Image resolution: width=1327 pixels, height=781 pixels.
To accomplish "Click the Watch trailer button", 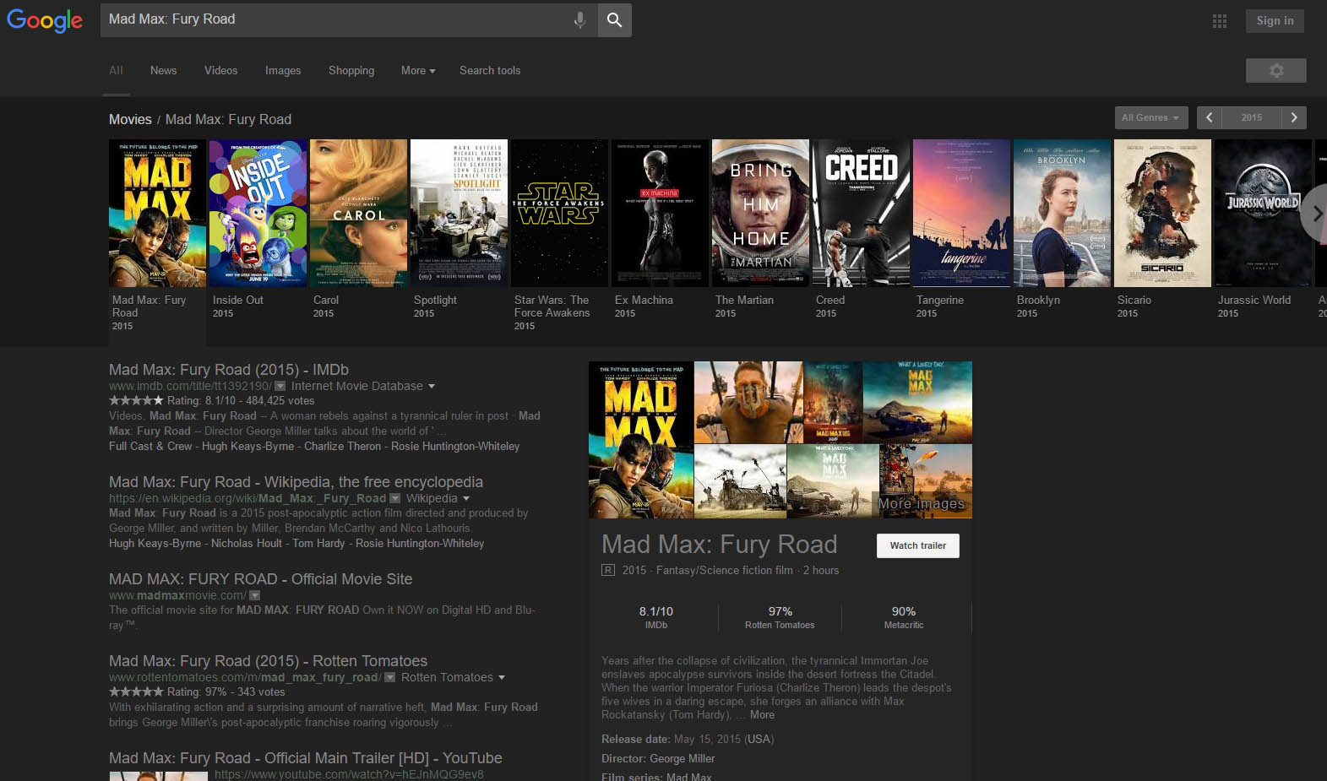I will click(918, 545).
